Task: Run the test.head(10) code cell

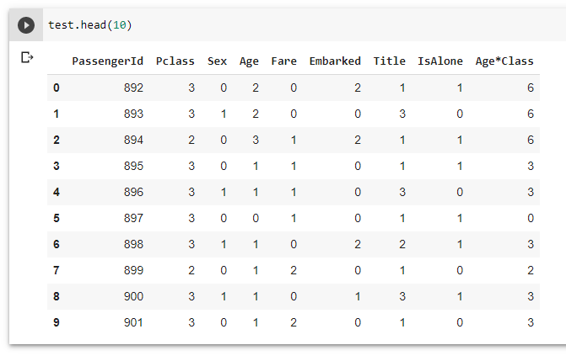Action: [26, 25]
